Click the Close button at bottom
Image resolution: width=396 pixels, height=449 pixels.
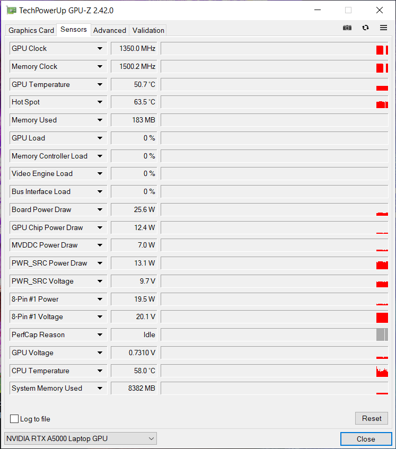[x=366, y=439]
